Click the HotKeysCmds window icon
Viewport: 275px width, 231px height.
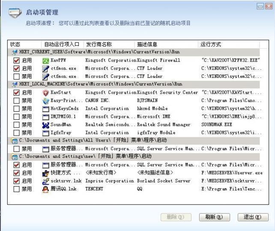[45, 109]
